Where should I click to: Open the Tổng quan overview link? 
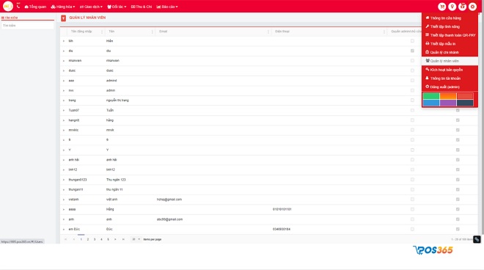[35, 7]
